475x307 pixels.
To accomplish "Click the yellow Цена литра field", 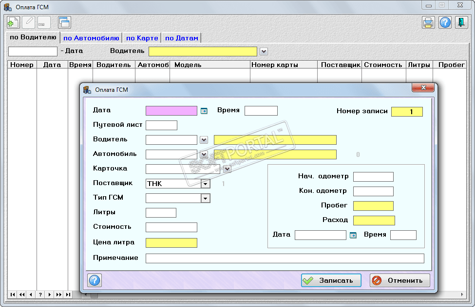I will pos(171,243).
